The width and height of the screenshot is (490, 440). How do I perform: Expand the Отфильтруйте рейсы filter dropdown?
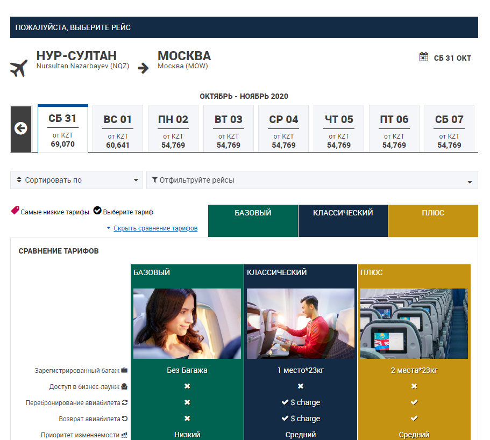click(312, 180)
